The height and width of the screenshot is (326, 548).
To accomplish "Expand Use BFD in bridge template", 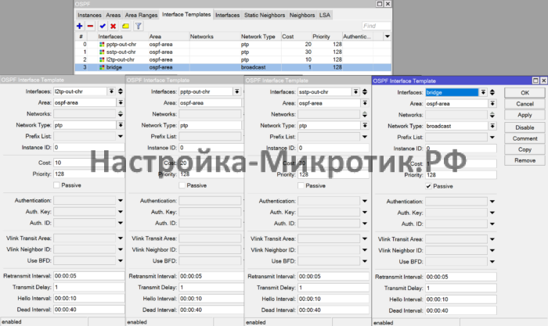I will pyautogui.click(x=492, y=261).
